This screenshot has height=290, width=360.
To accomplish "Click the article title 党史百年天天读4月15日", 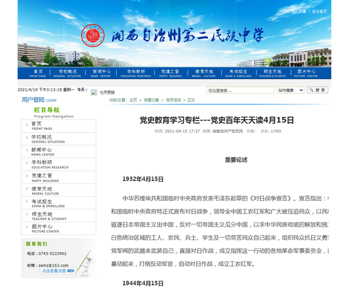I will point(217,120).
